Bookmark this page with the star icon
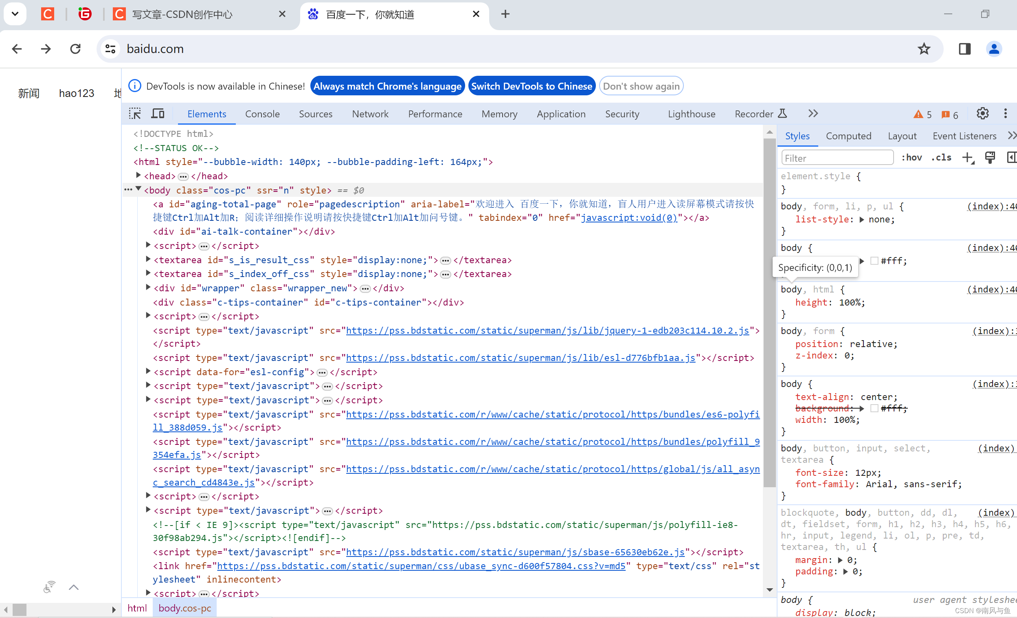 924,49
